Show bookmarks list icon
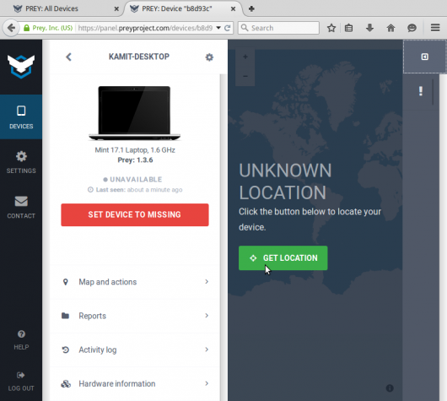The image size is (447, 401). 348,28
